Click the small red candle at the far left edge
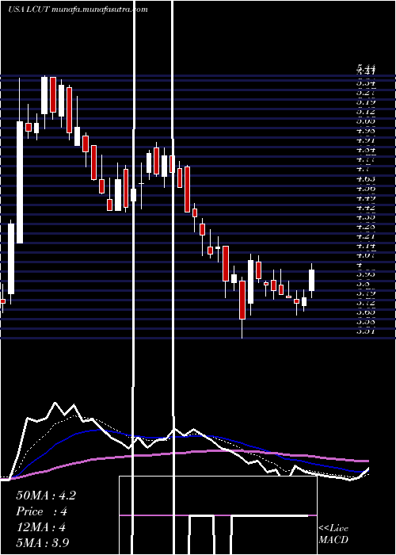The width and height of the screenshot is (396, 555). click(2, 301)
